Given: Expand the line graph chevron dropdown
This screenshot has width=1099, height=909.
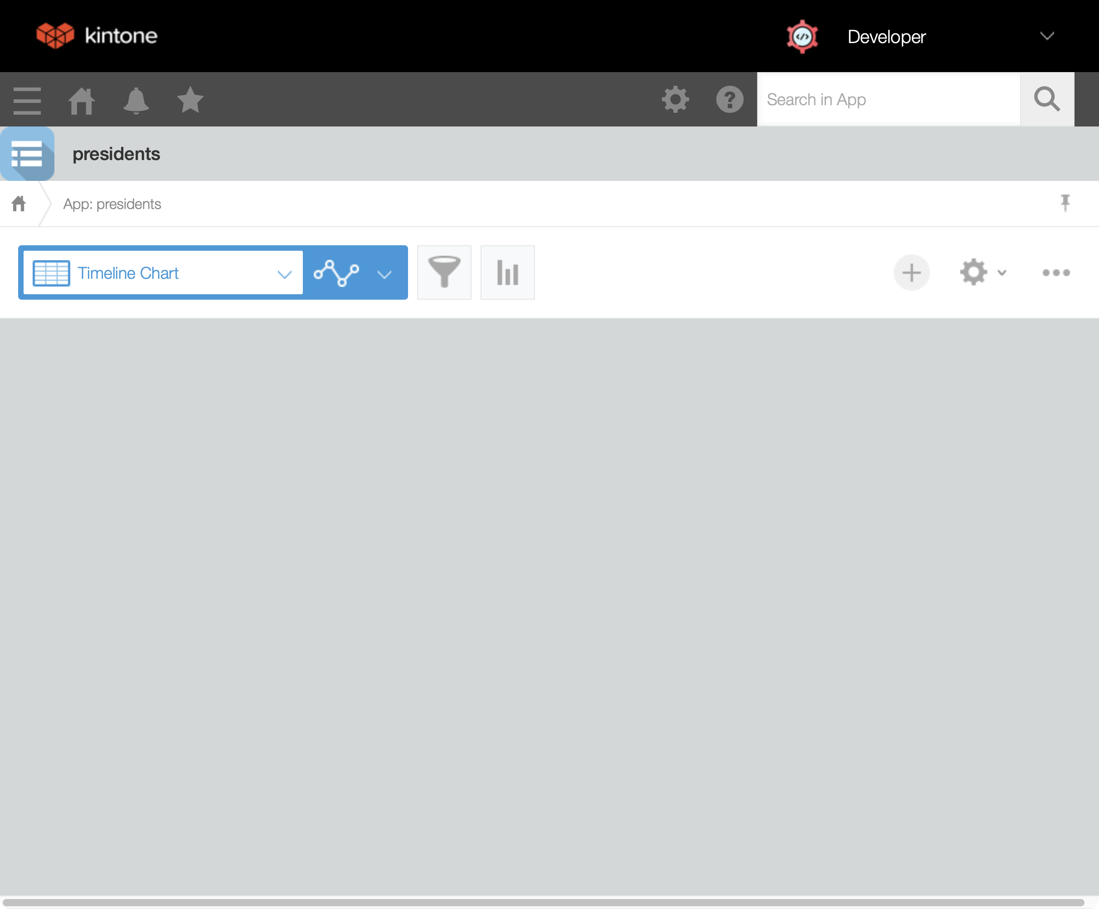Looking at the screenshot, I should point(384,274).
